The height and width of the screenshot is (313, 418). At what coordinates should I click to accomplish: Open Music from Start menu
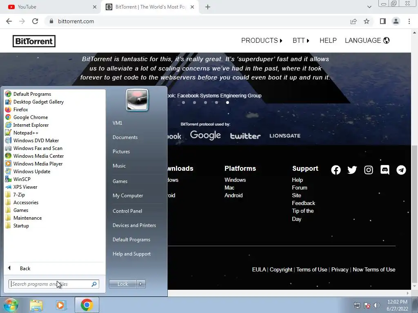click(119, 165)
